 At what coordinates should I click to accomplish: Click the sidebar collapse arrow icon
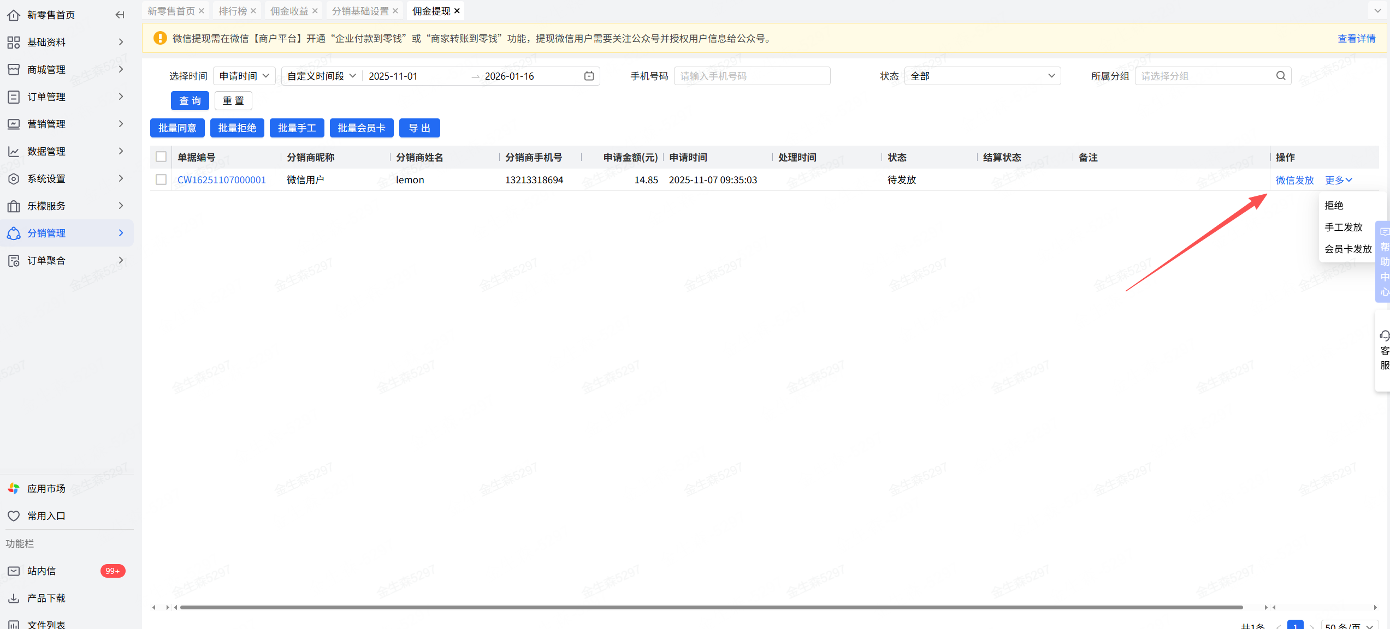click(120, 15)
